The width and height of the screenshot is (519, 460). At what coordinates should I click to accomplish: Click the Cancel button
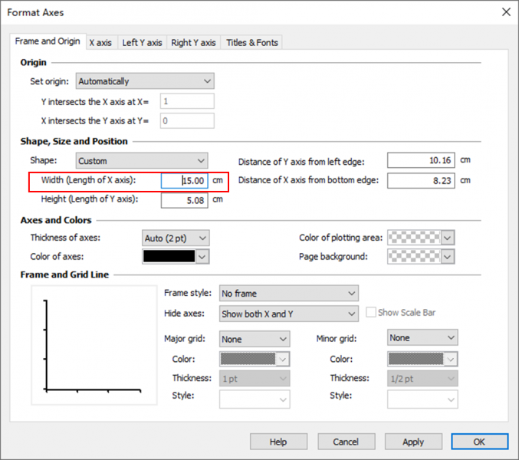coord(346,442)
